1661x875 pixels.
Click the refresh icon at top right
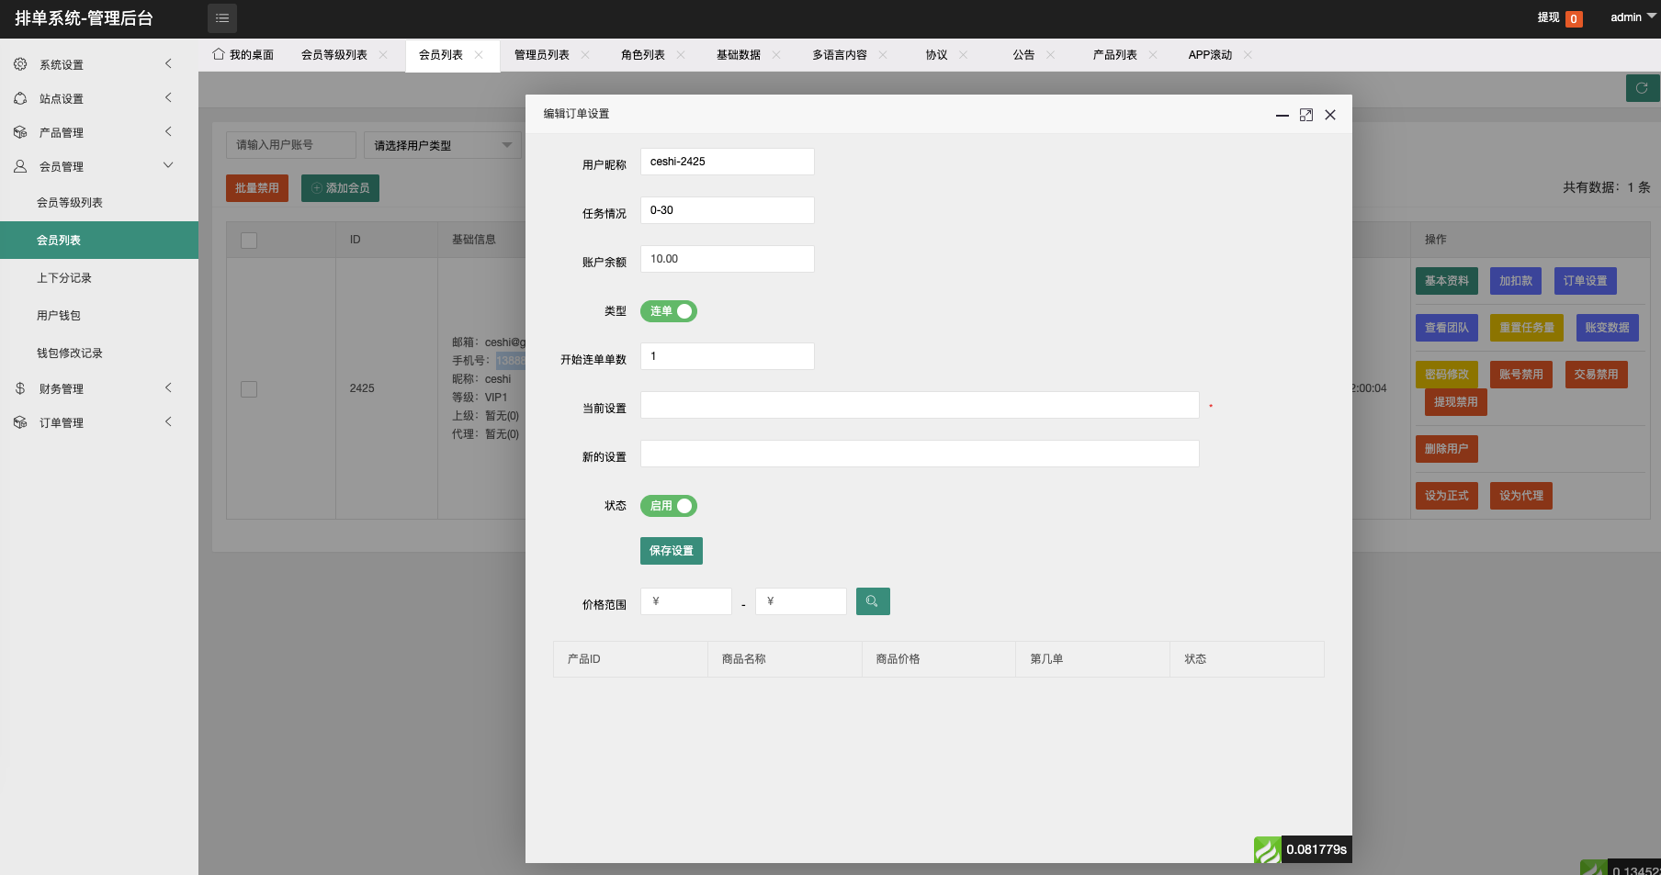1642,88
